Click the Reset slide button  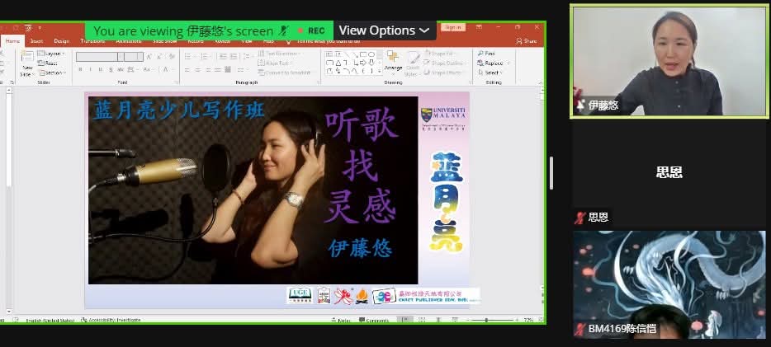point(48,63)
